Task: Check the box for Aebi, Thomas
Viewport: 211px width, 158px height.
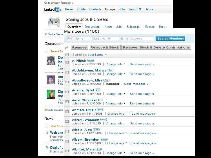Action: [67, 102]
